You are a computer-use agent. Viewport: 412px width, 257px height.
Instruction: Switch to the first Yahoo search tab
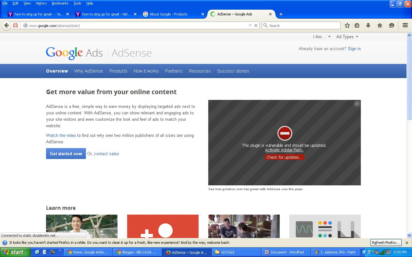click(x=38, y=14)
